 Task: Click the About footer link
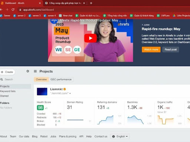click(x=3, y=136)
